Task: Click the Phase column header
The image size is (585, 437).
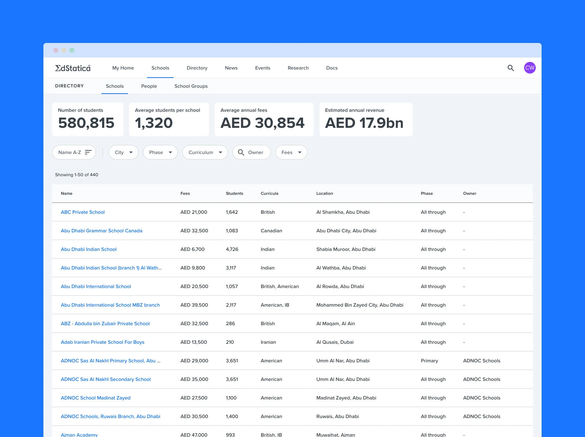Action: 427,193
